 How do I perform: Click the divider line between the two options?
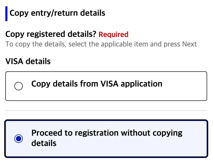pos(106,111)
